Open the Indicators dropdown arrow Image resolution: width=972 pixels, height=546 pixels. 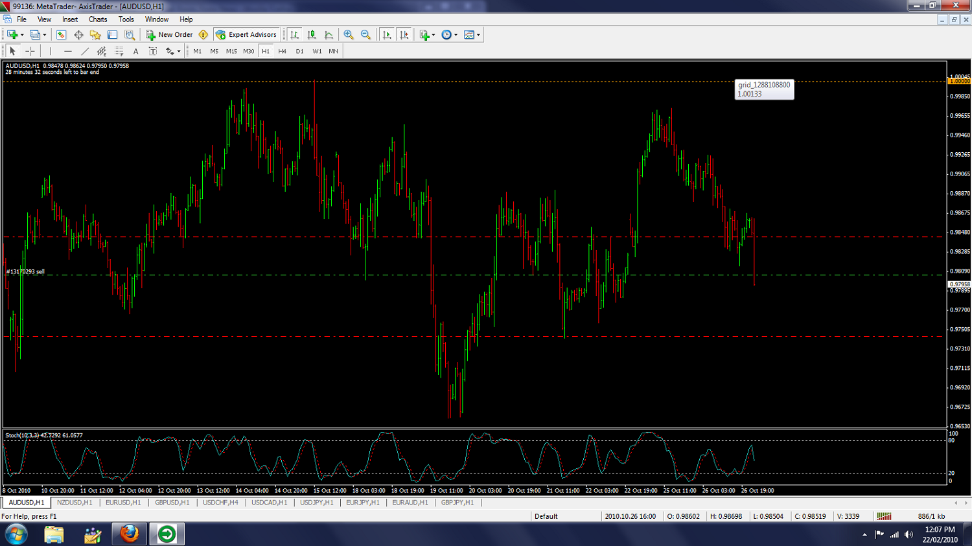(x=434, y=35)
